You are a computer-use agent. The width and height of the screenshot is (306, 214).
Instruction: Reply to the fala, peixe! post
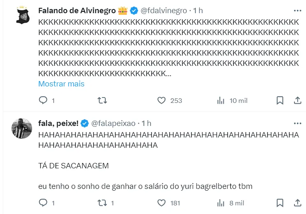(x=43, y=203)
